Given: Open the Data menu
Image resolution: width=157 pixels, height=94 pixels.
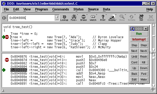Looking at the screenshot, I should (107, 9).
